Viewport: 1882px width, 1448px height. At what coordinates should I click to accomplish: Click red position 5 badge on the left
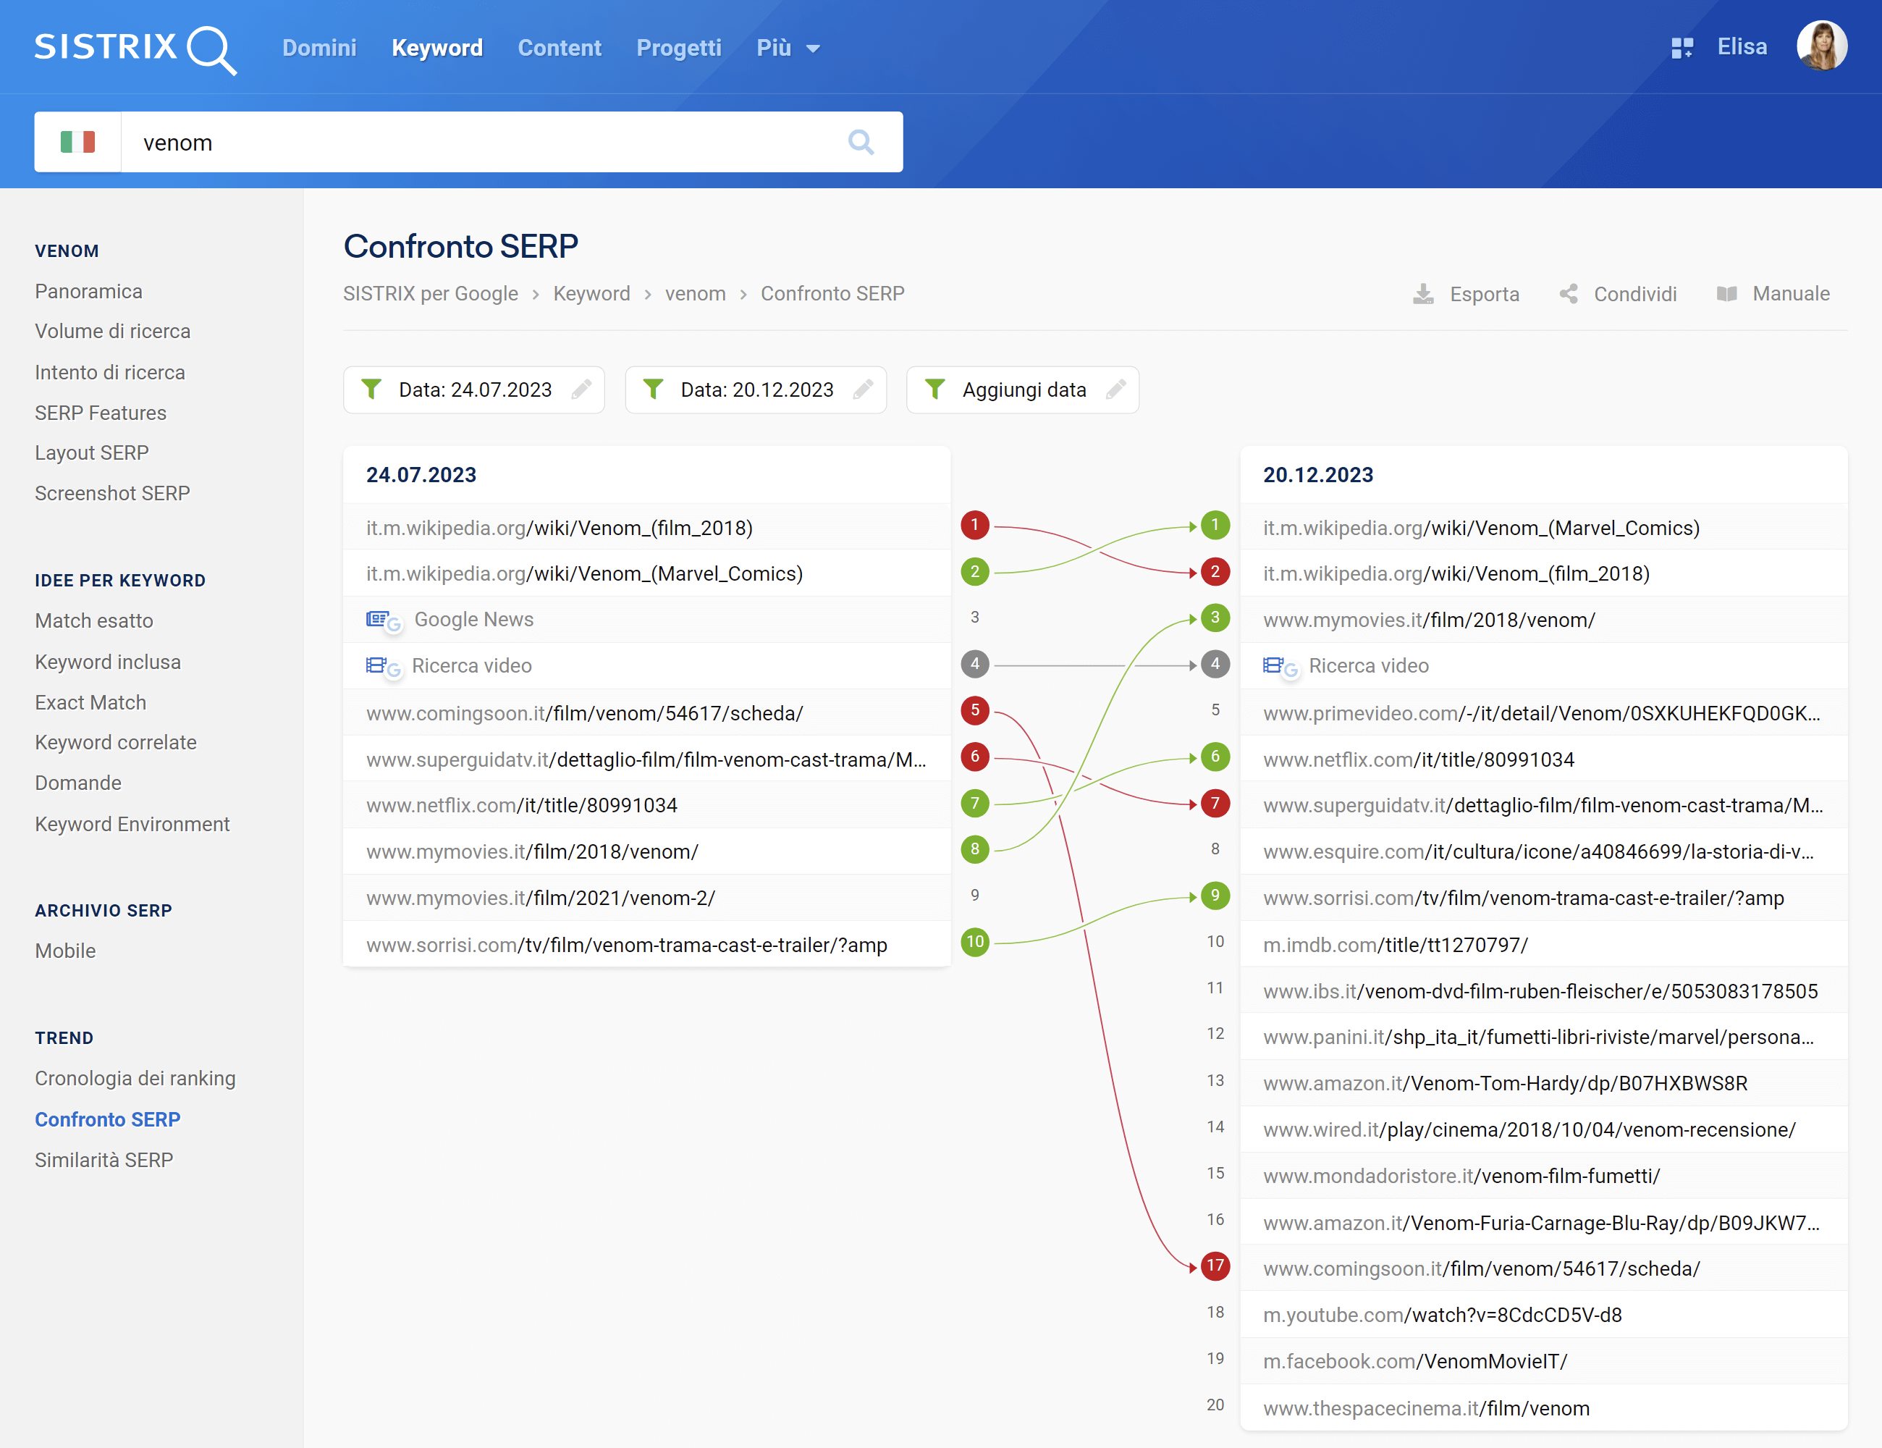click(974, 710)
